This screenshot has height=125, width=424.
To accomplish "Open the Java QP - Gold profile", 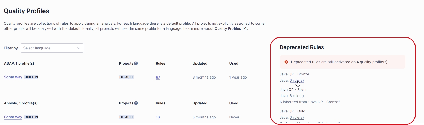I will [x=292, y=111].
